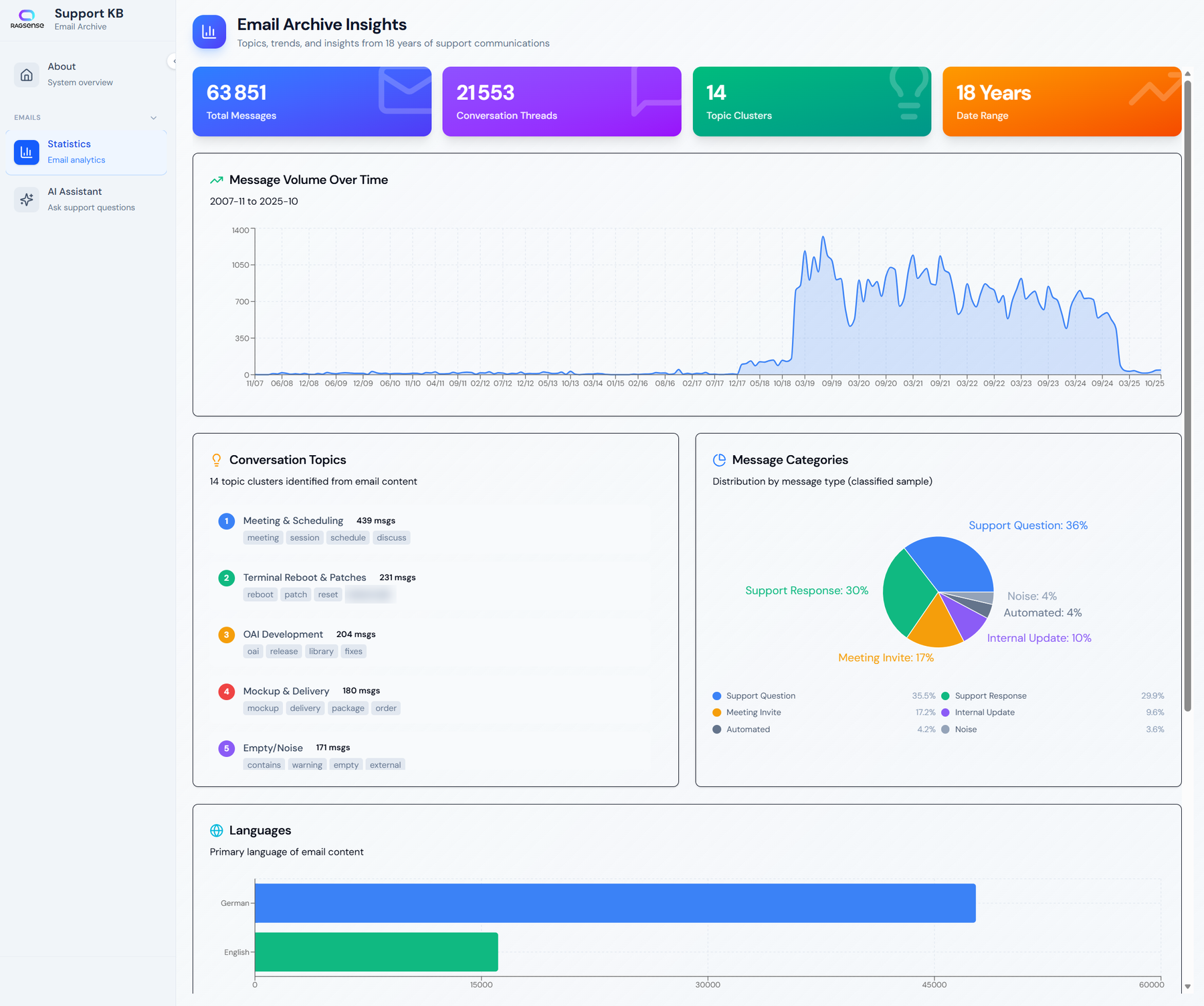Click the scrollbar down arrow
This screenshot has width=1204, height=1006.
(1188, 987)
